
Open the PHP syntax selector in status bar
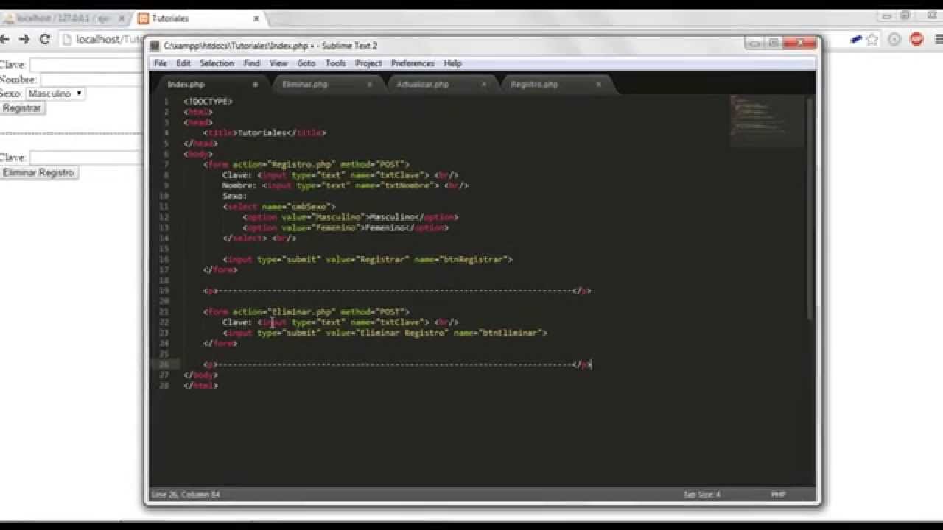tap(778, 494)
